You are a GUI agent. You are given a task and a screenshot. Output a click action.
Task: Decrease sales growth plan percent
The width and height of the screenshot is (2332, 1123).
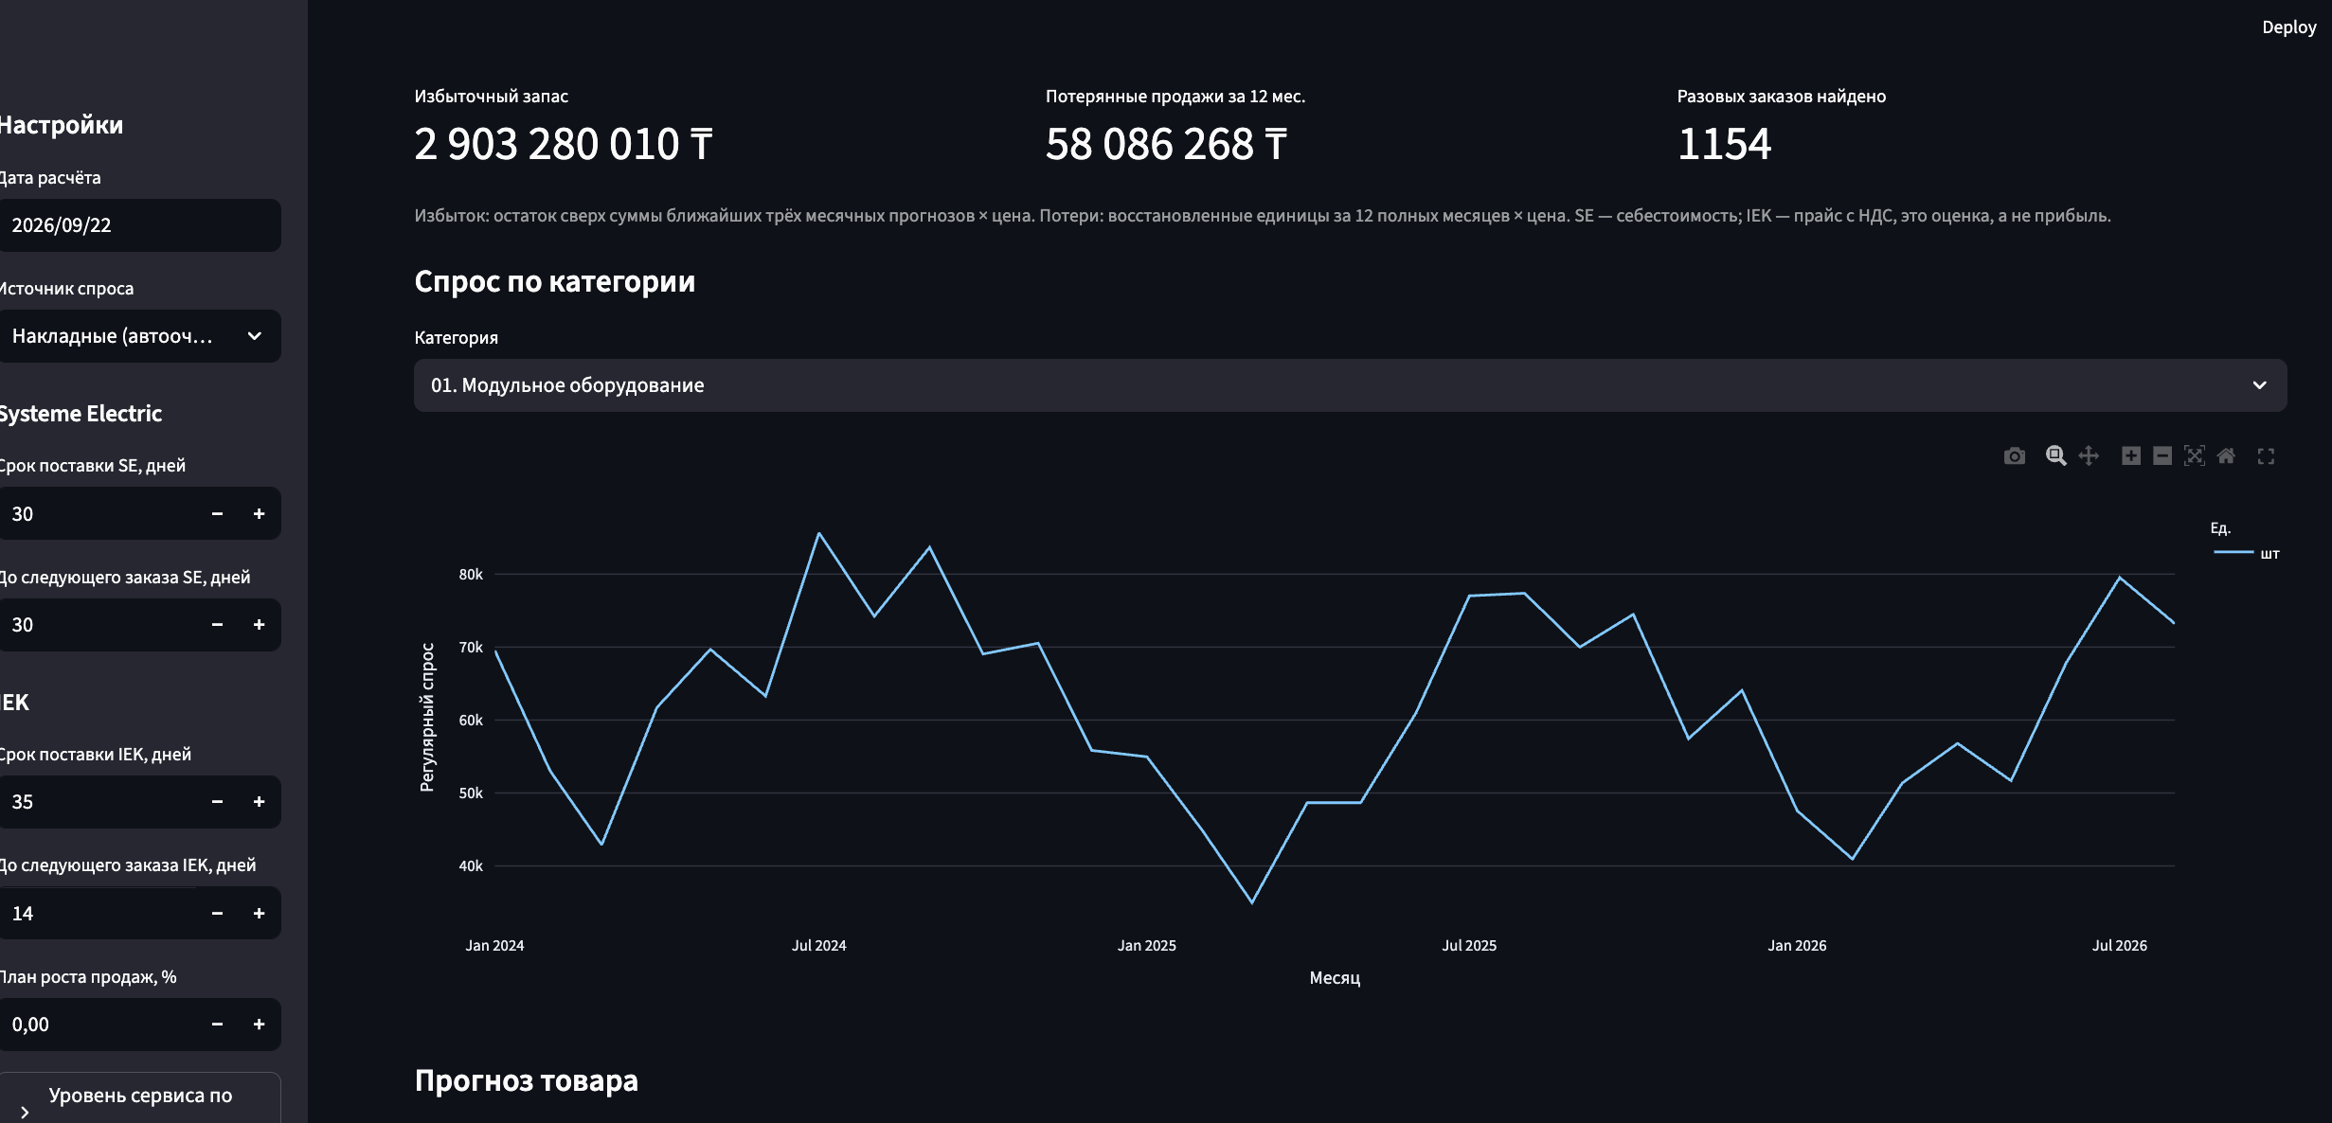(x=217, y=1025)
